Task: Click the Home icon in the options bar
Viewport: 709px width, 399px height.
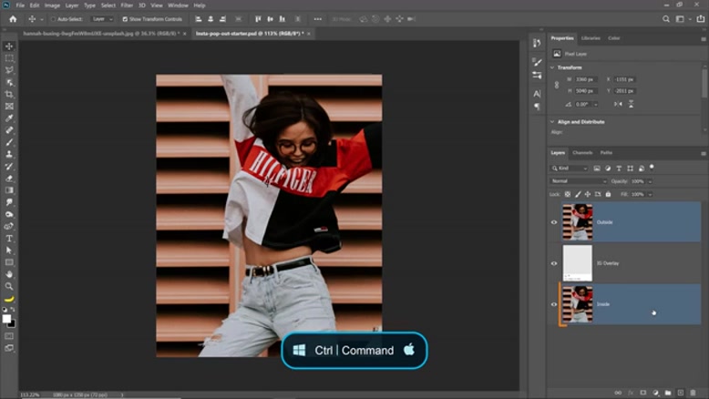Action: point(13,19)
